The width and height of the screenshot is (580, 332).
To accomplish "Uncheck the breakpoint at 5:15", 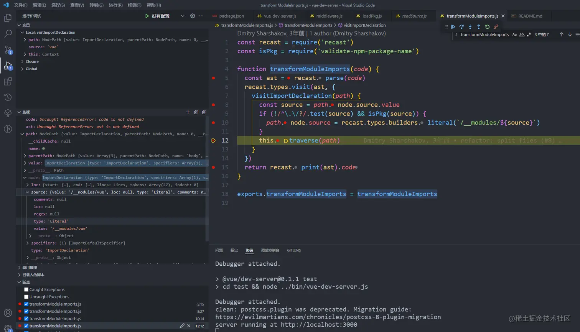I will [x=26, y=304].
